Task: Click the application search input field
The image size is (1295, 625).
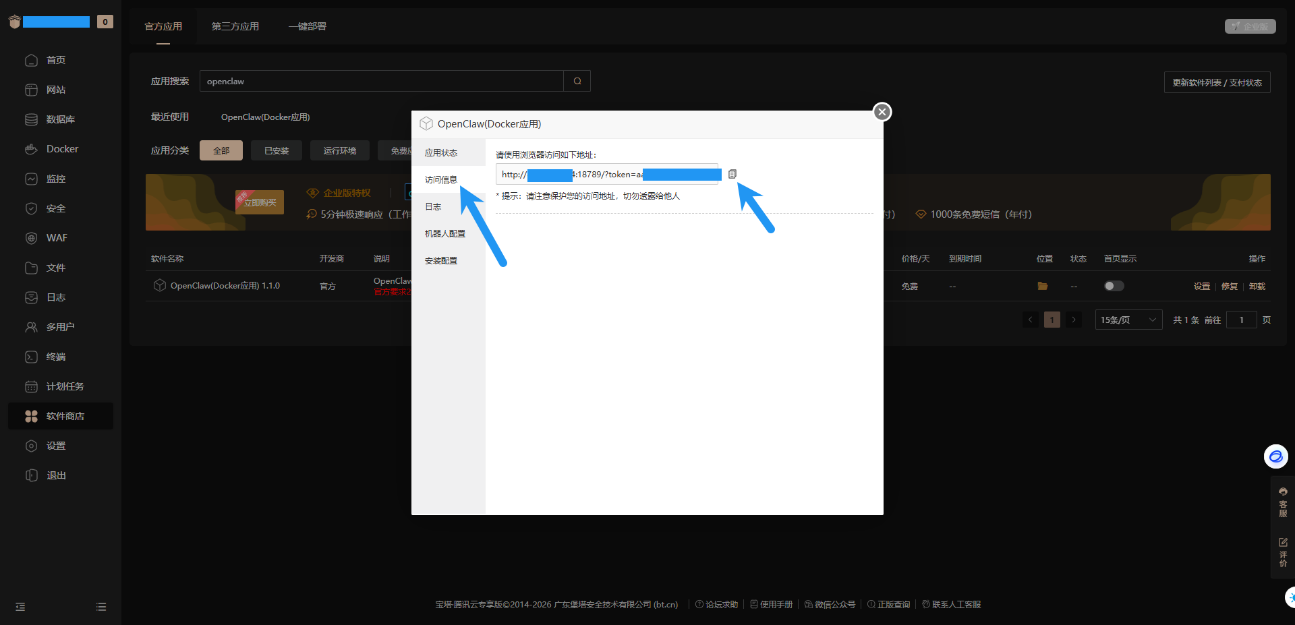Action: pos(381,81)
